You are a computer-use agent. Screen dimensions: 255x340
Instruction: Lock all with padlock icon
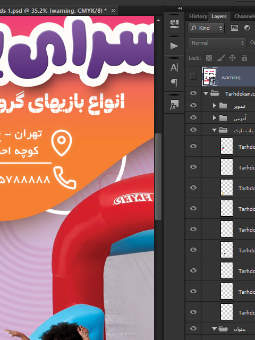[244, 58]
